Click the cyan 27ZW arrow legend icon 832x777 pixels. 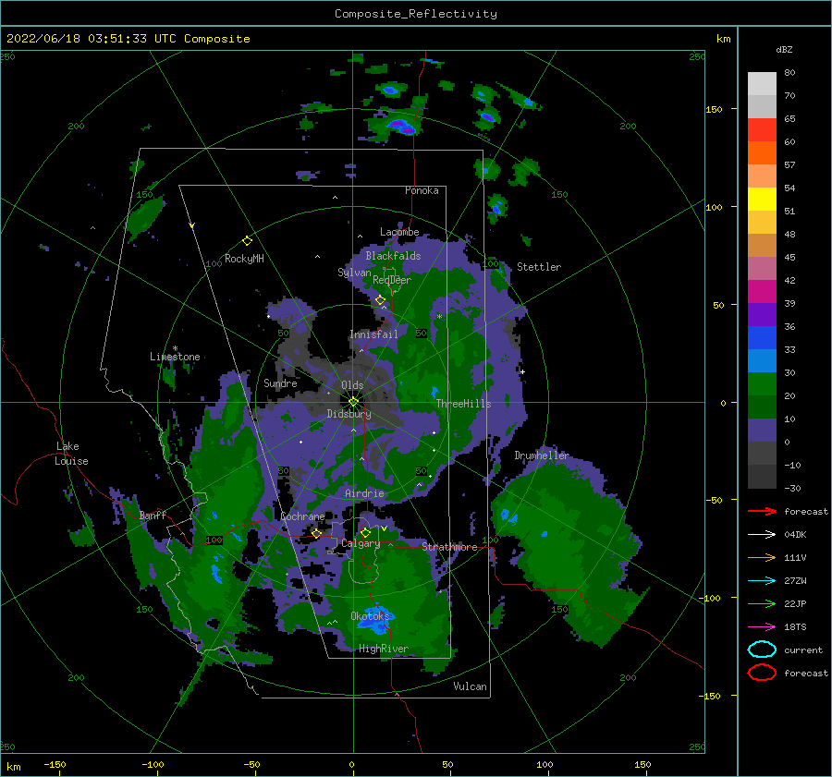(762, 581)
